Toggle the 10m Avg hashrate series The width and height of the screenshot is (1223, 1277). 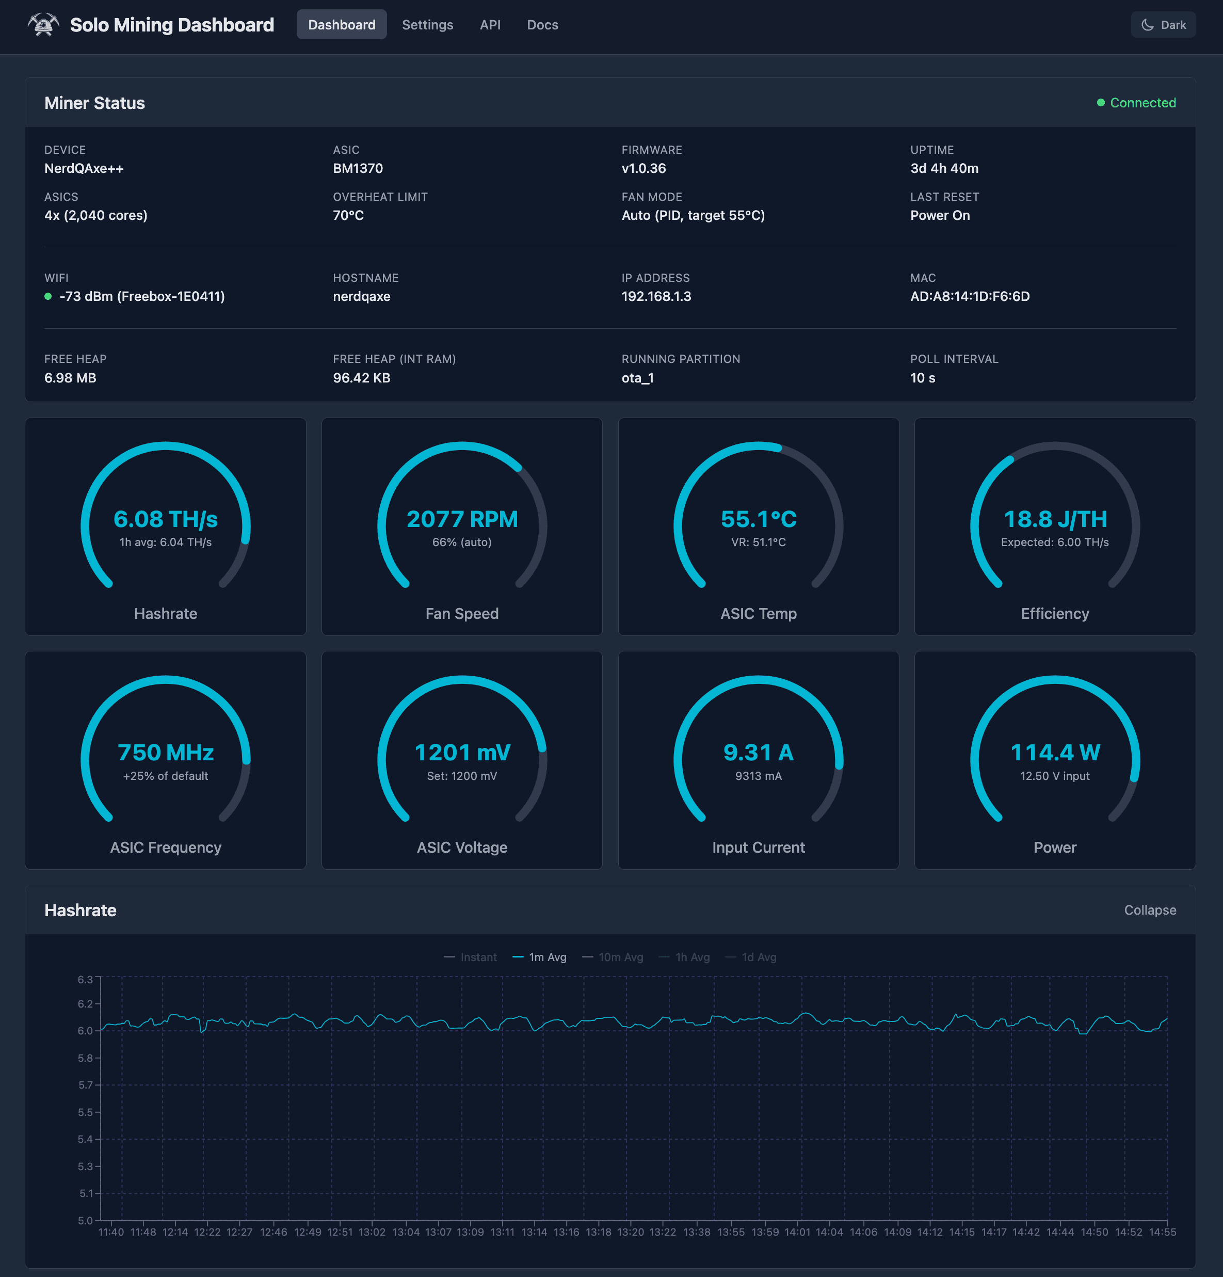point(613,957)
